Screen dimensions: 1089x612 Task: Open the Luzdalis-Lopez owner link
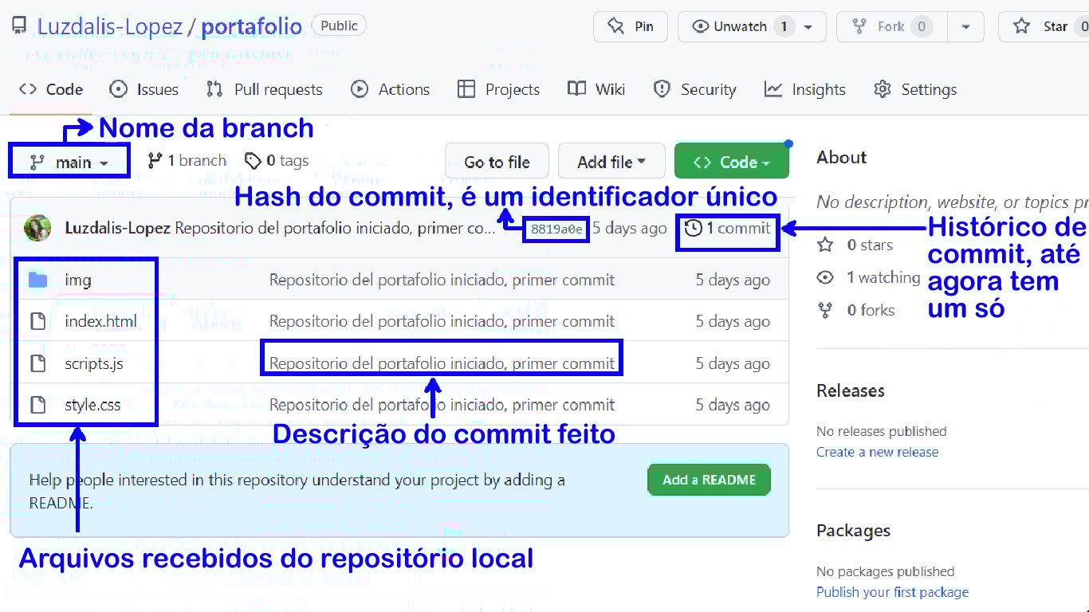[109, 27]
